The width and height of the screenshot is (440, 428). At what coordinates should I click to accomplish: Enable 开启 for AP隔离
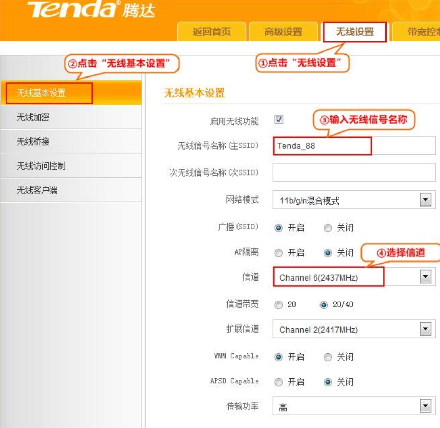(279, 253)
